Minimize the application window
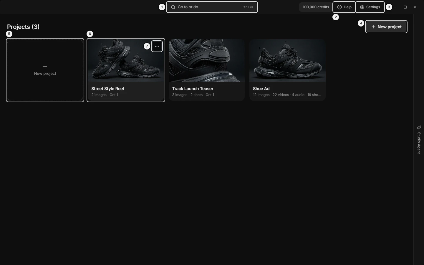 pos(395,7)
